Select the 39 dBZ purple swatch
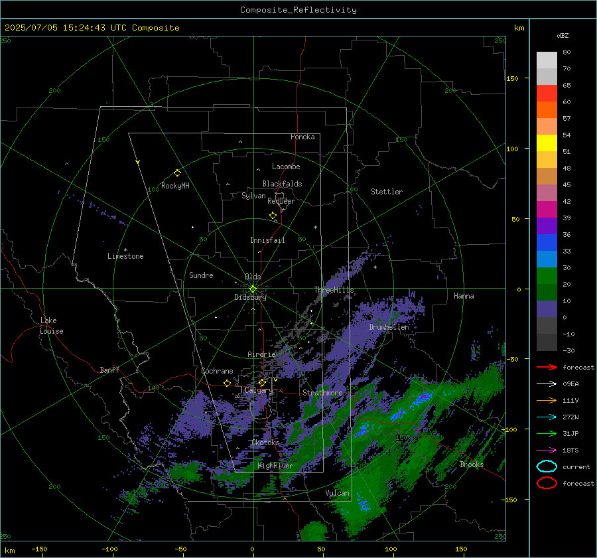 pyautogui.click(x=547, y=226)
